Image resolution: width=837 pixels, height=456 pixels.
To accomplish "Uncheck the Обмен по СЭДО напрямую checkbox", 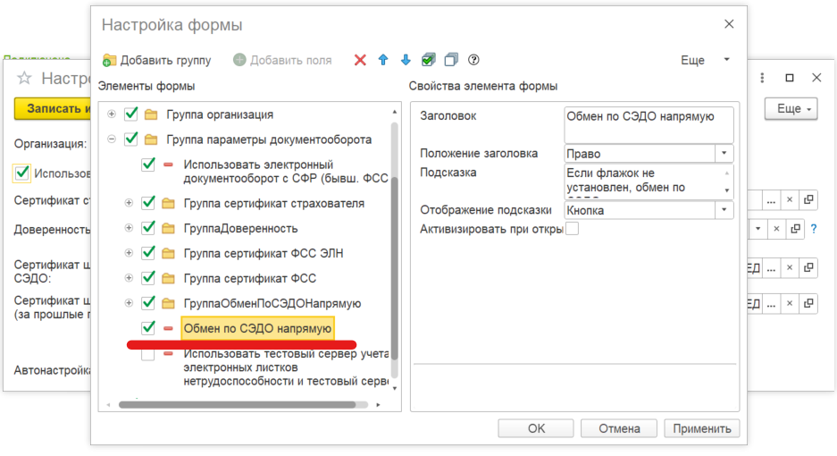I will click(x=148, y=328).
